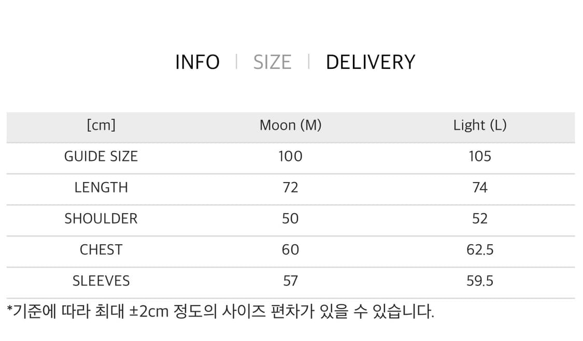Click the ±2cm size deviation note
The width and height of the screenshot is (583, 341).
220,312
